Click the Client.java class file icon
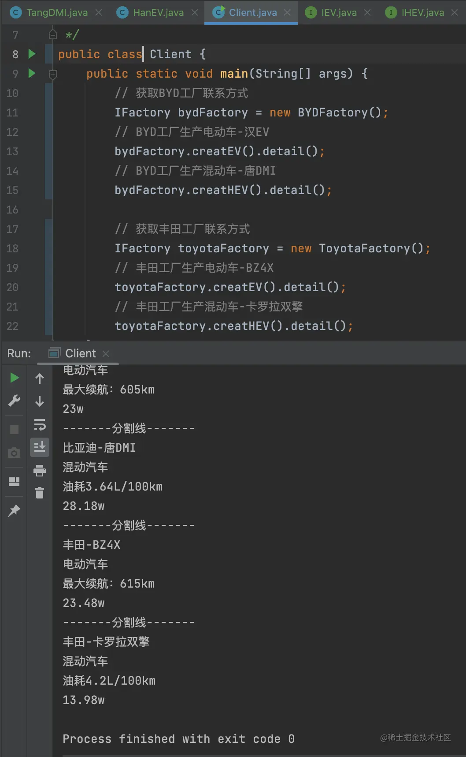The image size is (466, 757). pos(219,12)
